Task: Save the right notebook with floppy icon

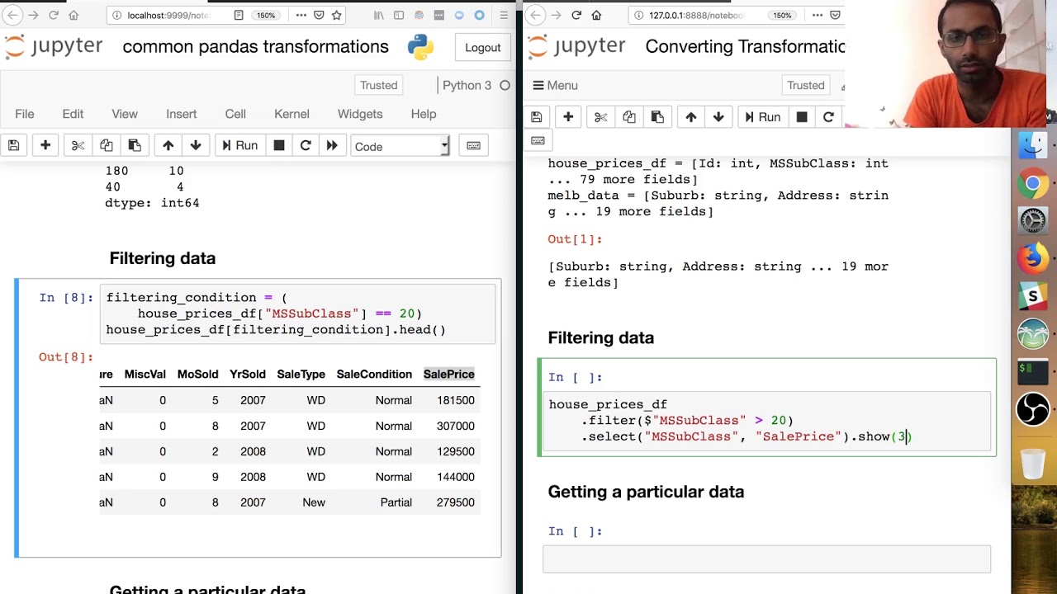Action: click(537, 117)
